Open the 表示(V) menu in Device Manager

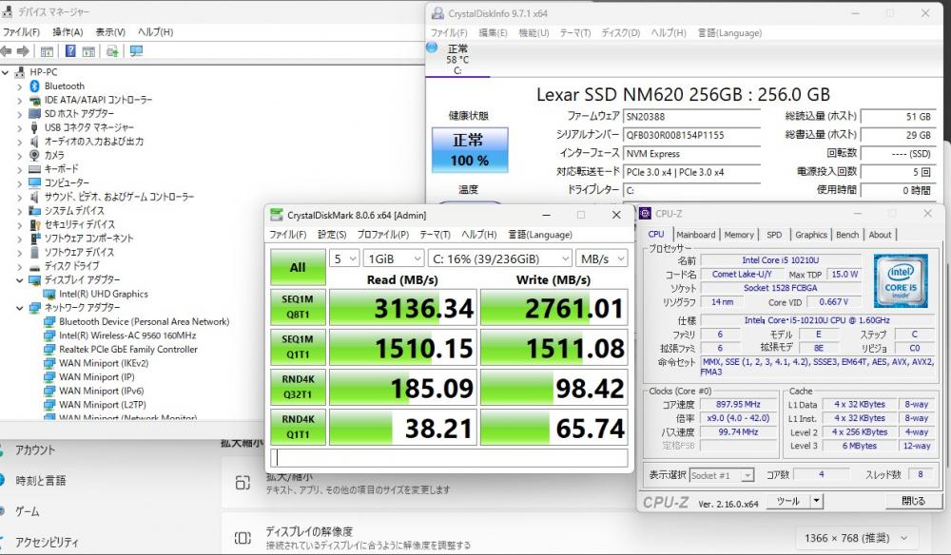coord(110,32)
